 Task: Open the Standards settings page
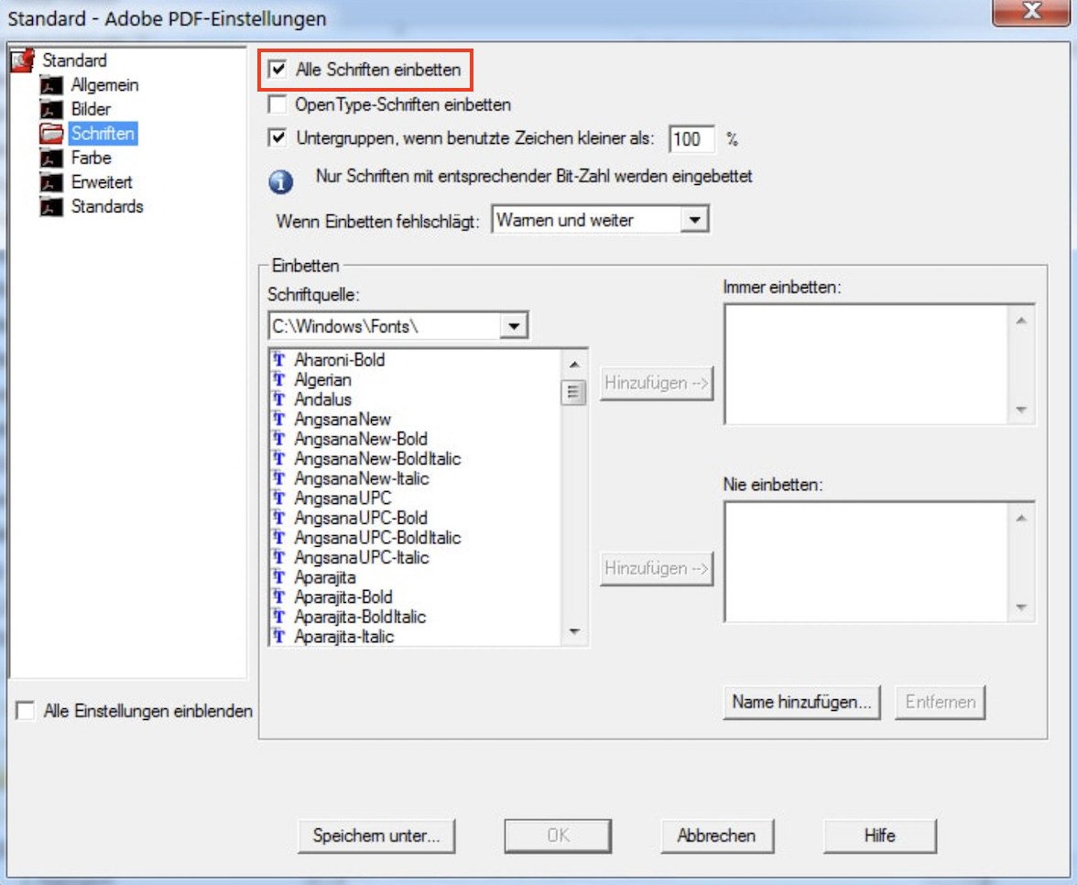[x=107, y=206]
